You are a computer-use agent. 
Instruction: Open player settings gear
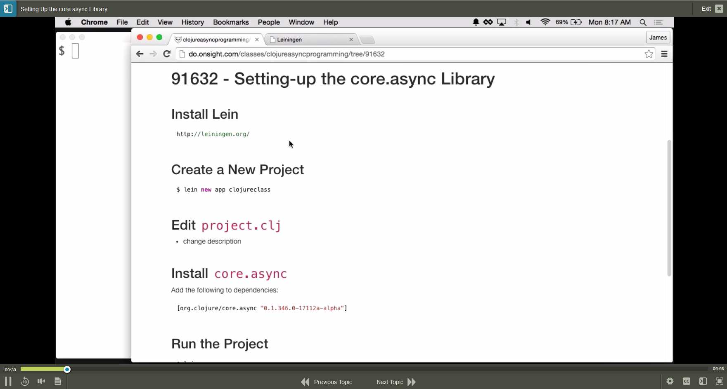tap(670, 382)
